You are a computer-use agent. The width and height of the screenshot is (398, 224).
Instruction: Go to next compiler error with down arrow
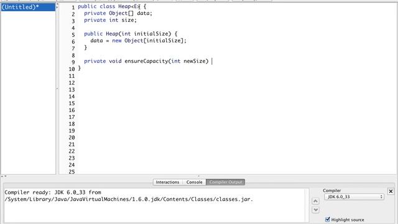point(315,210)
